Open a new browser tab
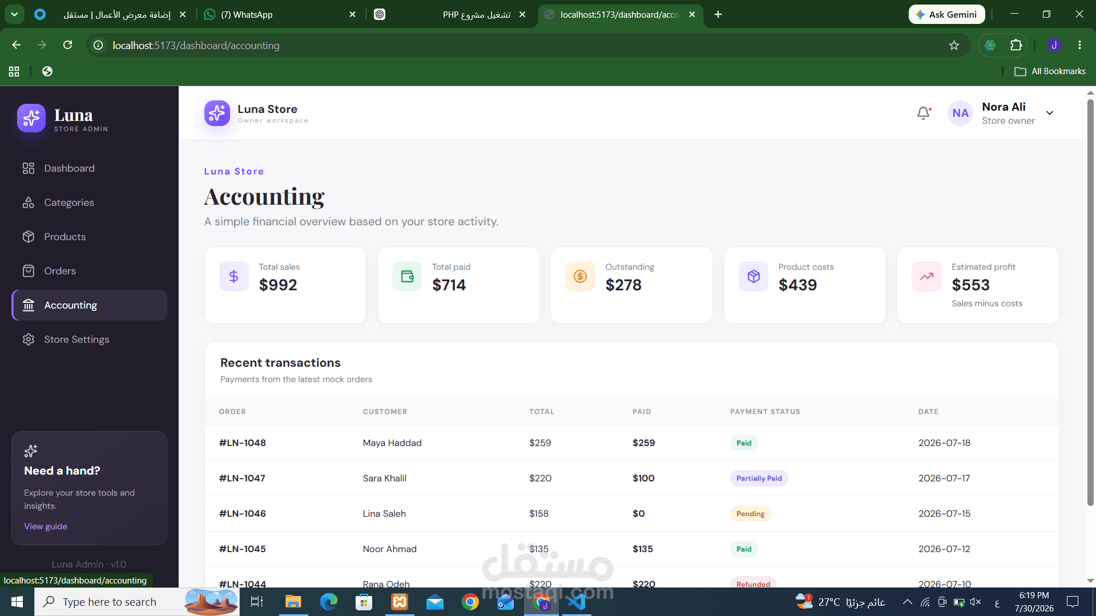Screen dimensions: 1096x616 (718, 14)
